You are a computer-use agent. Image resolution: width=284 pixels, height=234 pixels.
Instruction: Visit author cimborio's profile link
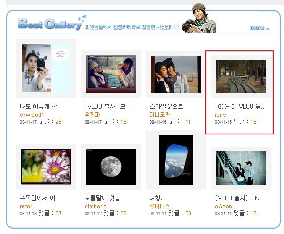click(95, 206)
